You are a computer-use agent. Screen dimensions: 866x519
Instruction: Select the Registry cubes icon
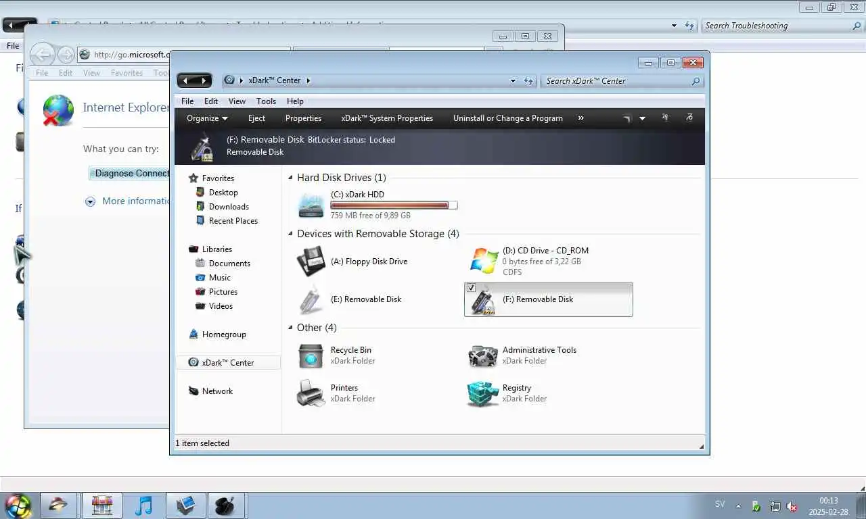point(483,393)
